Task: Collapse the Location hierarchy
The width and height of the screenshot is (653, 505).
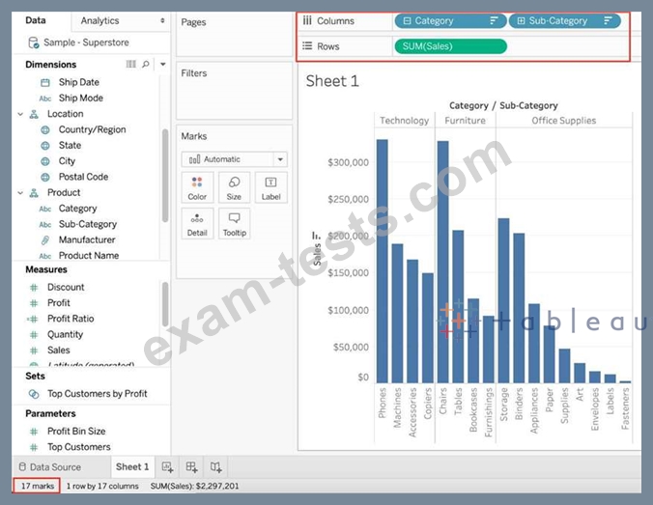Action: point(20,114)
